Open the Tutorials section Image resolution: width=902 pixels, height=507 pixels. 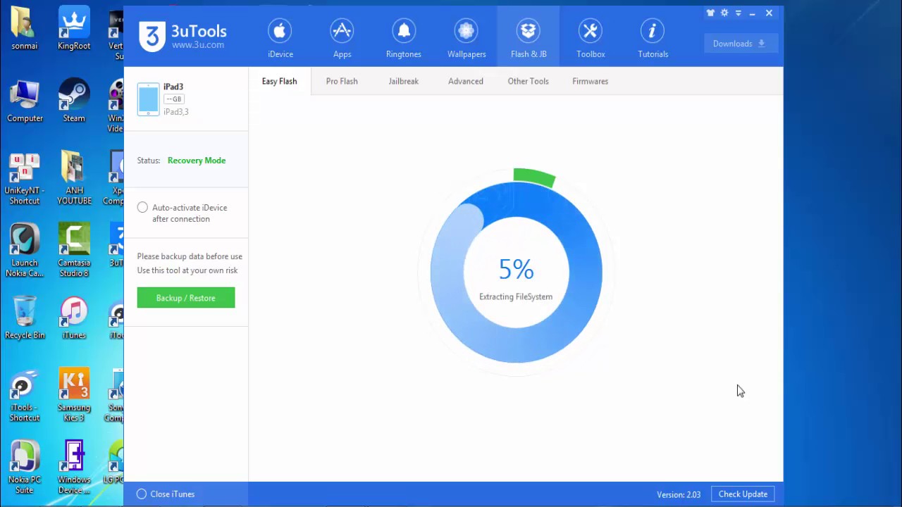click(x=653, y=38)
